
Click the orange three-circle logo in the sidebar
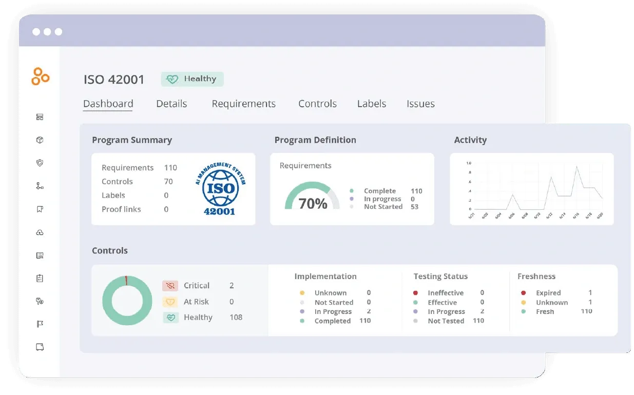40,76
